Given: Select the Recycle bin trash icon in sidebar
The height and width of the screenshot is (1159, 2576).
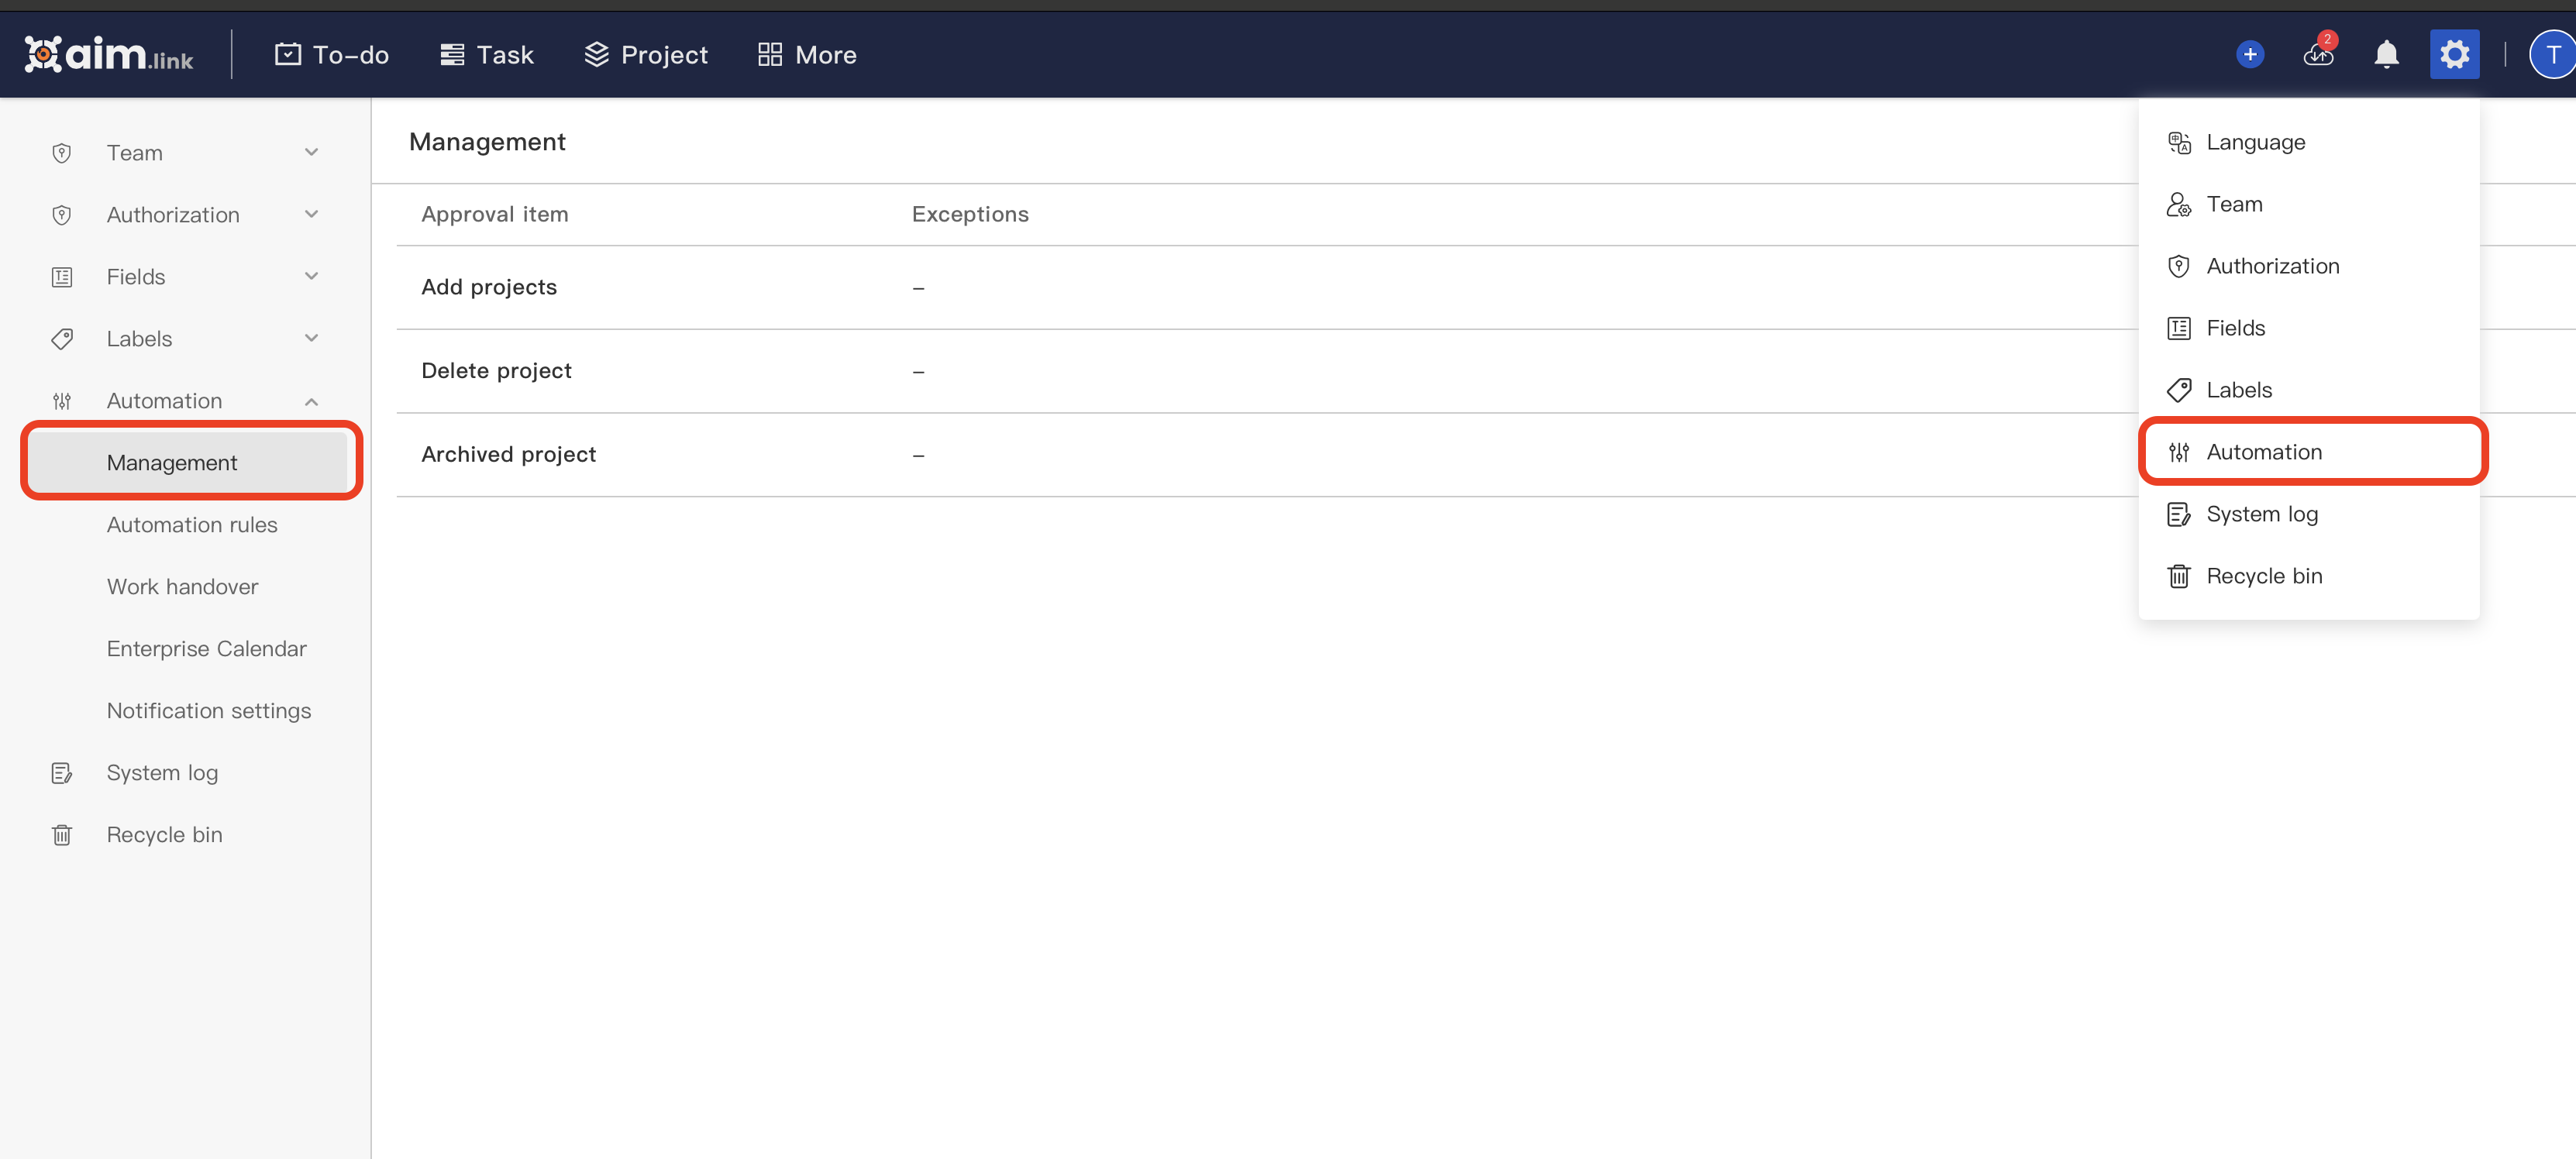Looking at the screenshot, I should tap(62, 834).
